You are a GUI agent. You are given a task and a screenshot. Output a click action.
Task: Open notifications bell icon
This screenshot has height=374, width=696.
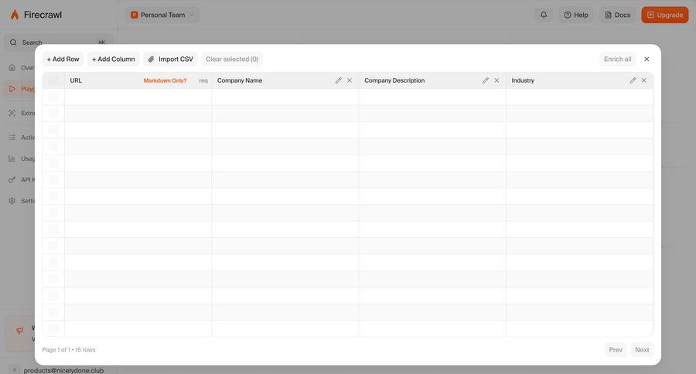(544, 15)
